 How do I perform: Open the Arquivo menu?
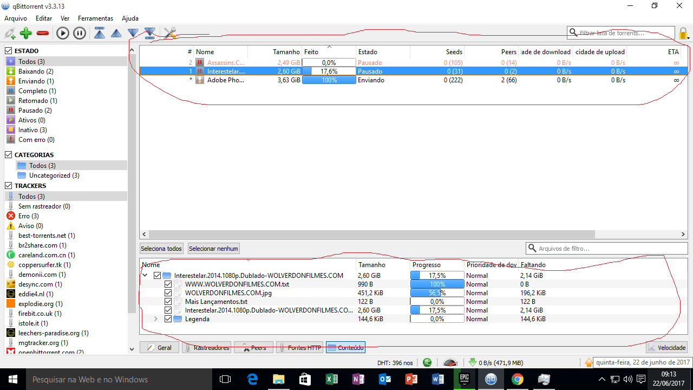[x=16, y=18]
